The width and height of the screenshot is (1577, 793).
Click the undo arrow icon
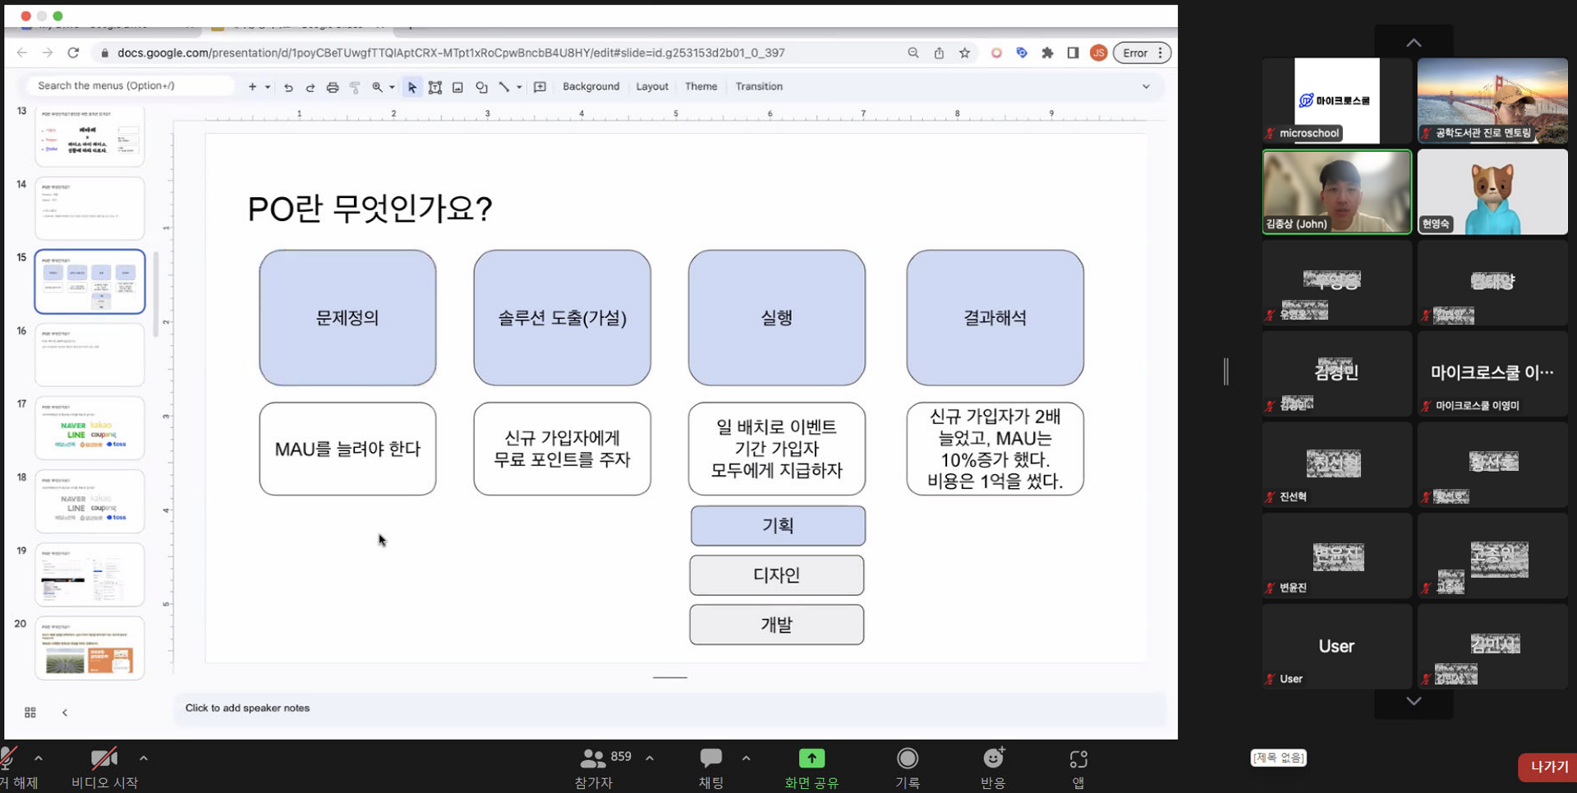(x=288, y=87)
